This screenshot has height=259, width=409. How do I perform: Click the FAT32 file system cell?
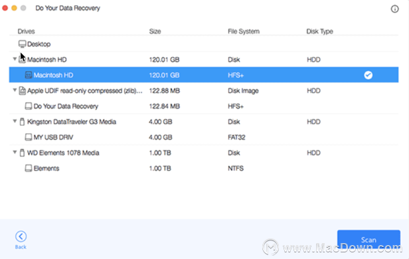click(x=236, y=137)
